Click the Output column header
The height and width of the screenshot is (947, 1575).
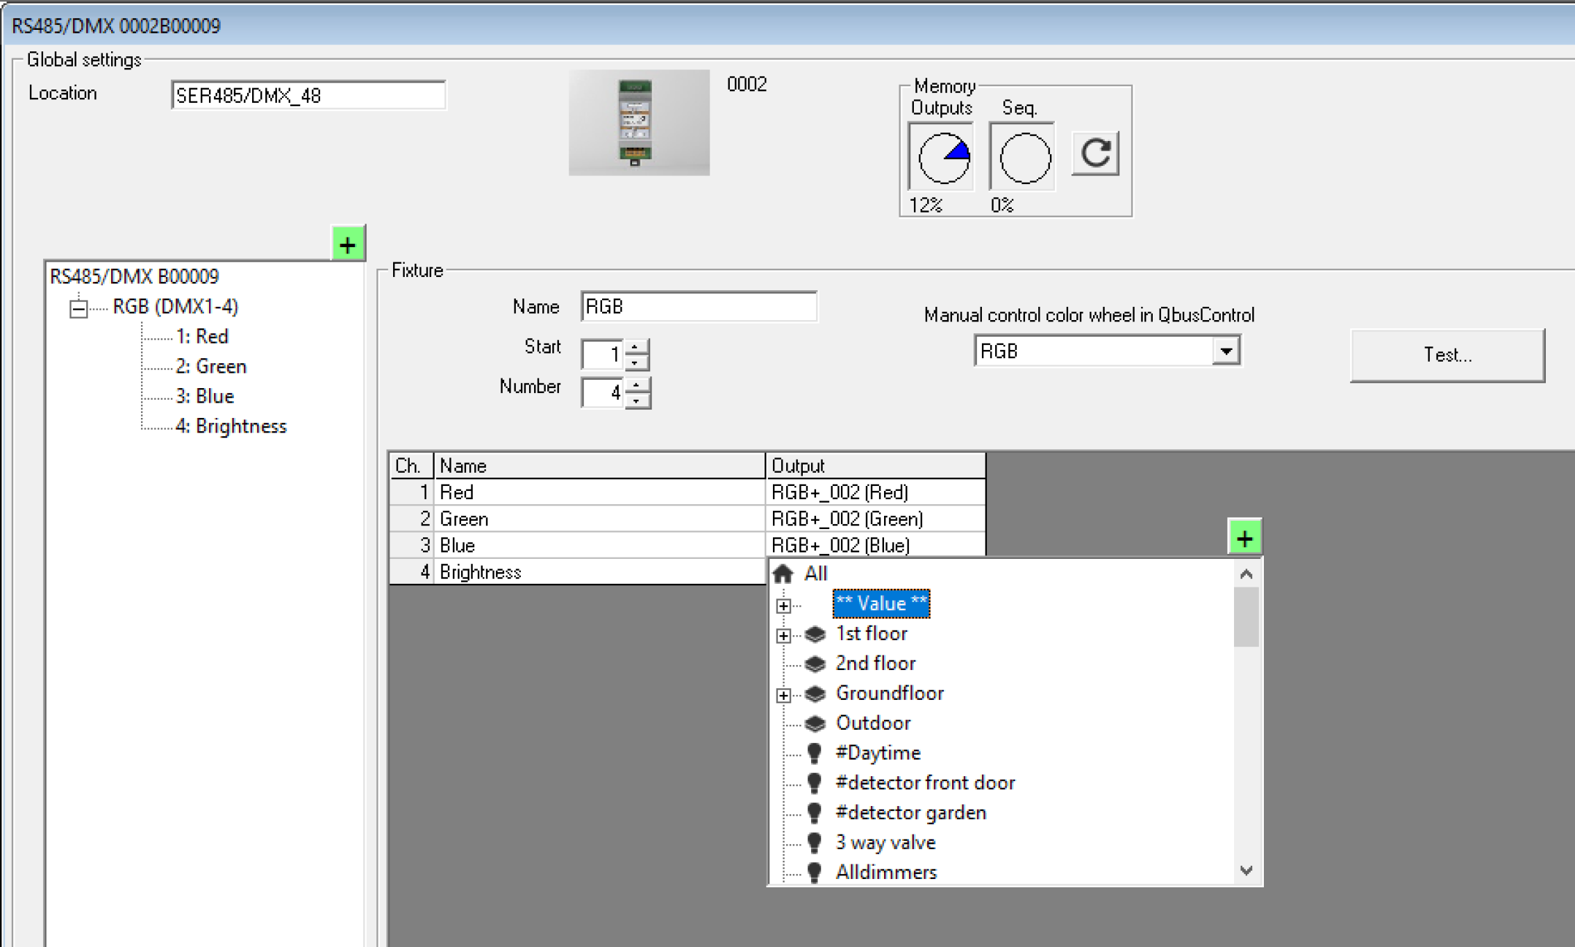click(x=876, y=465)
